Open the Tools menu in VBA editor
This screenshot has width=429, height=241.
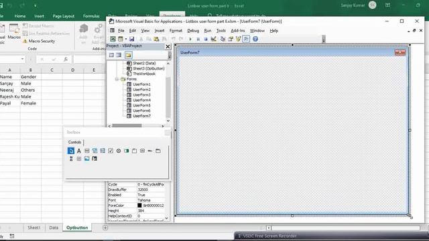tap(221, 31)
